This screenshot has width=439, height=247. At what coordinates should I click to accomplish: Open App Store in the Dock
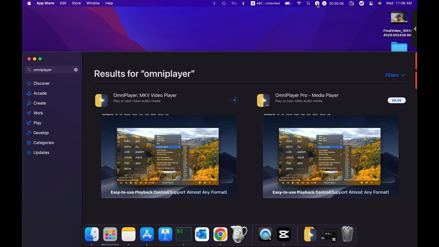tap(147, 235)
